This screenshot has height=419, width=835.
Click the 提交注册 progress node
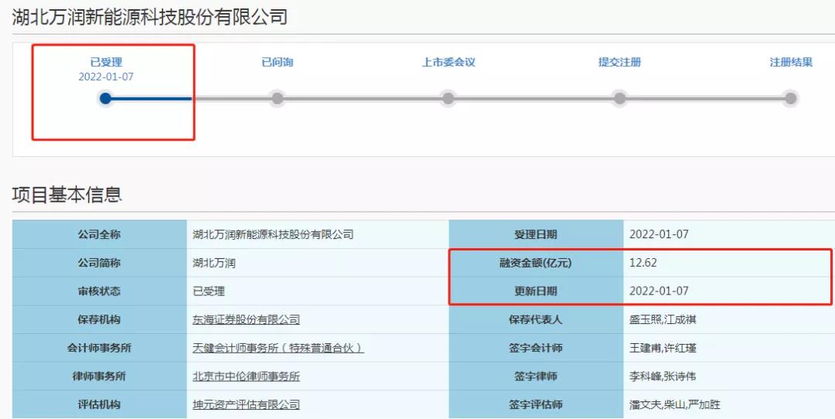click(x=619, y=98)
